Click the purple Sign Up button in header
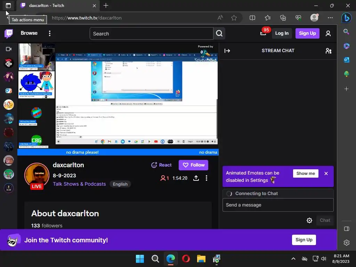This screenshot has height=267, width=356. [307, 33]
